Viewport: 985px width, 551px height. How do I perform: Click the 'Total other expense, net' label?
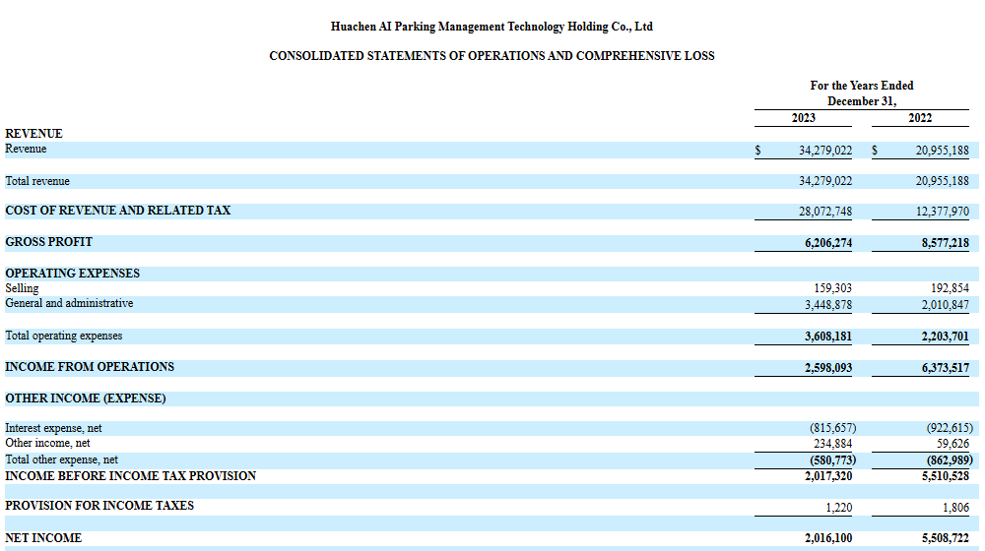click(x=61, y=460)
